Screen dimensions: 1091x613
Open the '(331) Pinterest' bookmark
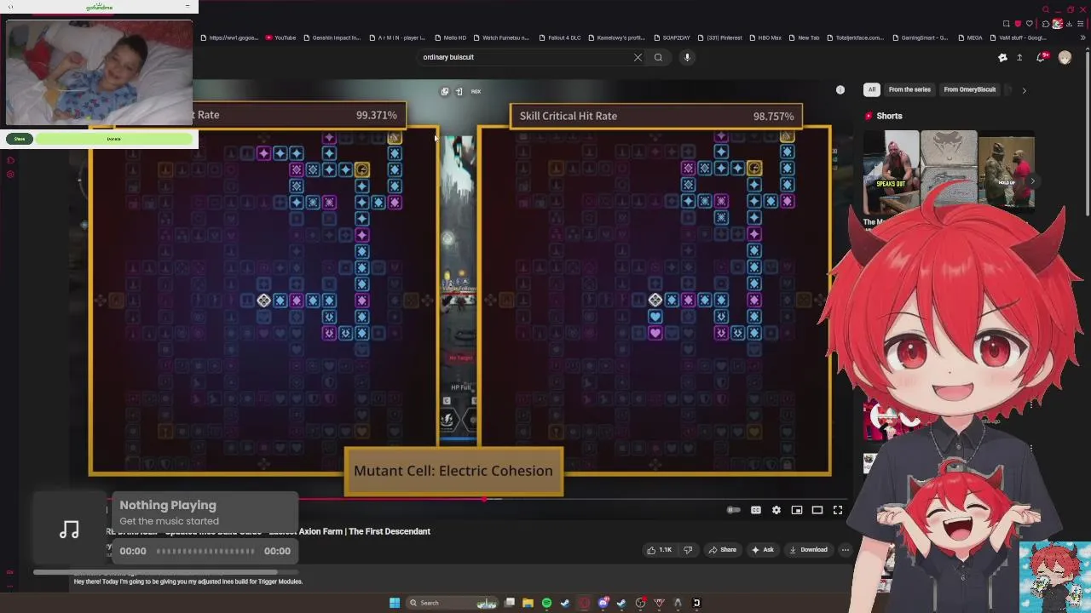tap(719, 37)
